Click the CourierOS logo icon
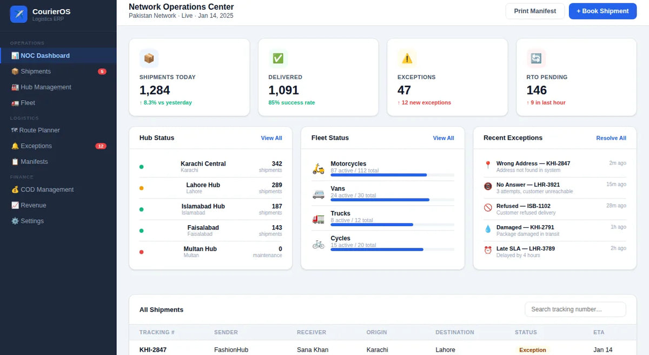 click(x=18, y=14)
